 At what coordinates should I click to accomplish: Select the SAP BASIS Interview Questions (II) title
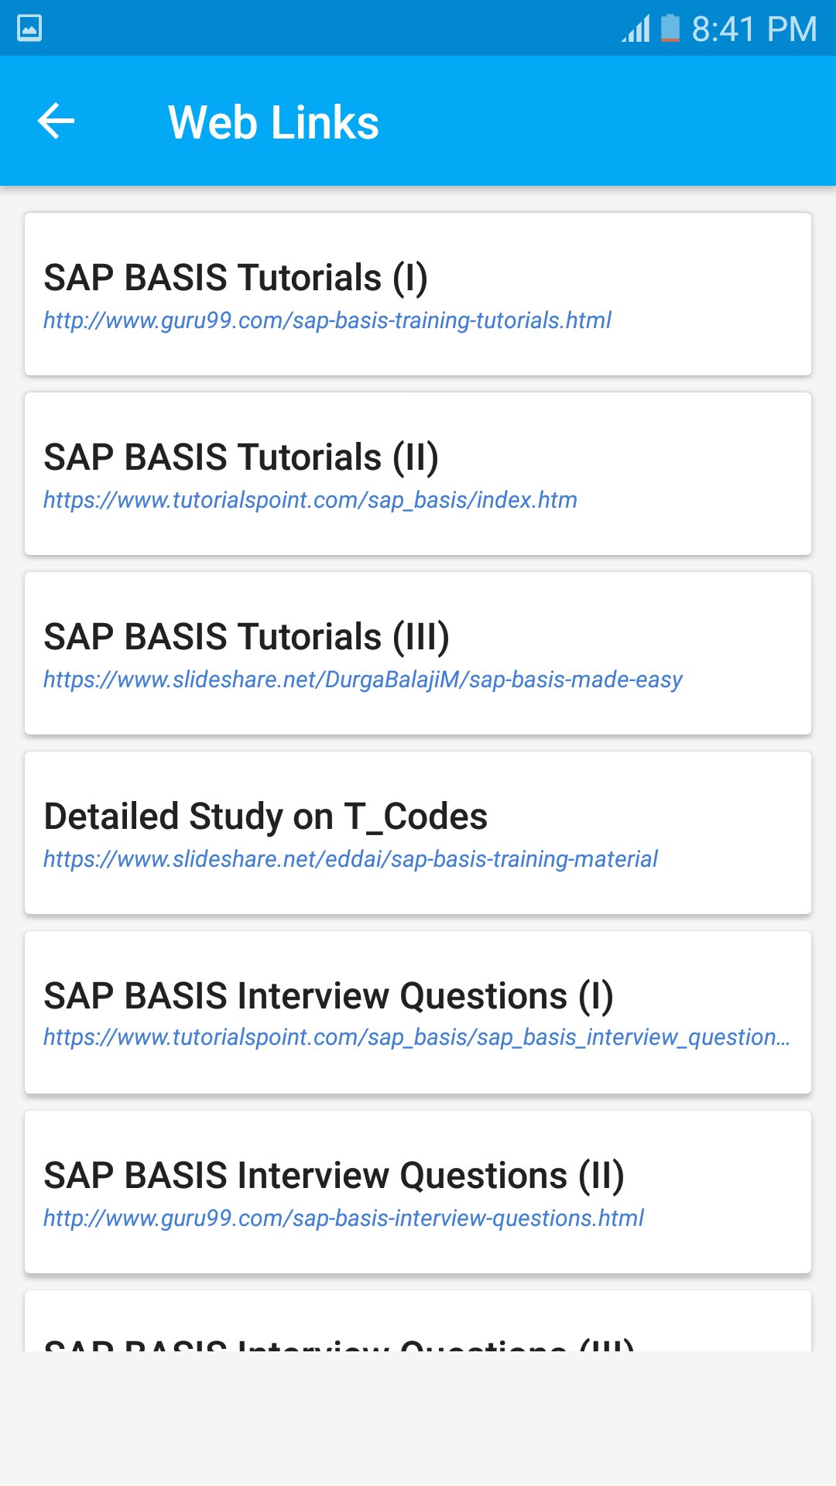pyautogui.click(x=334, y=1175)
